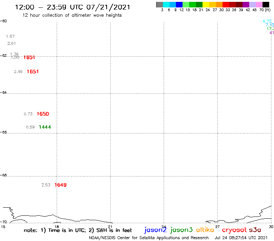Select the longitude axis label 30 at the bottom right
This screenshot has width=274, height=241.
pyautogui.click(x=271, y=227)
